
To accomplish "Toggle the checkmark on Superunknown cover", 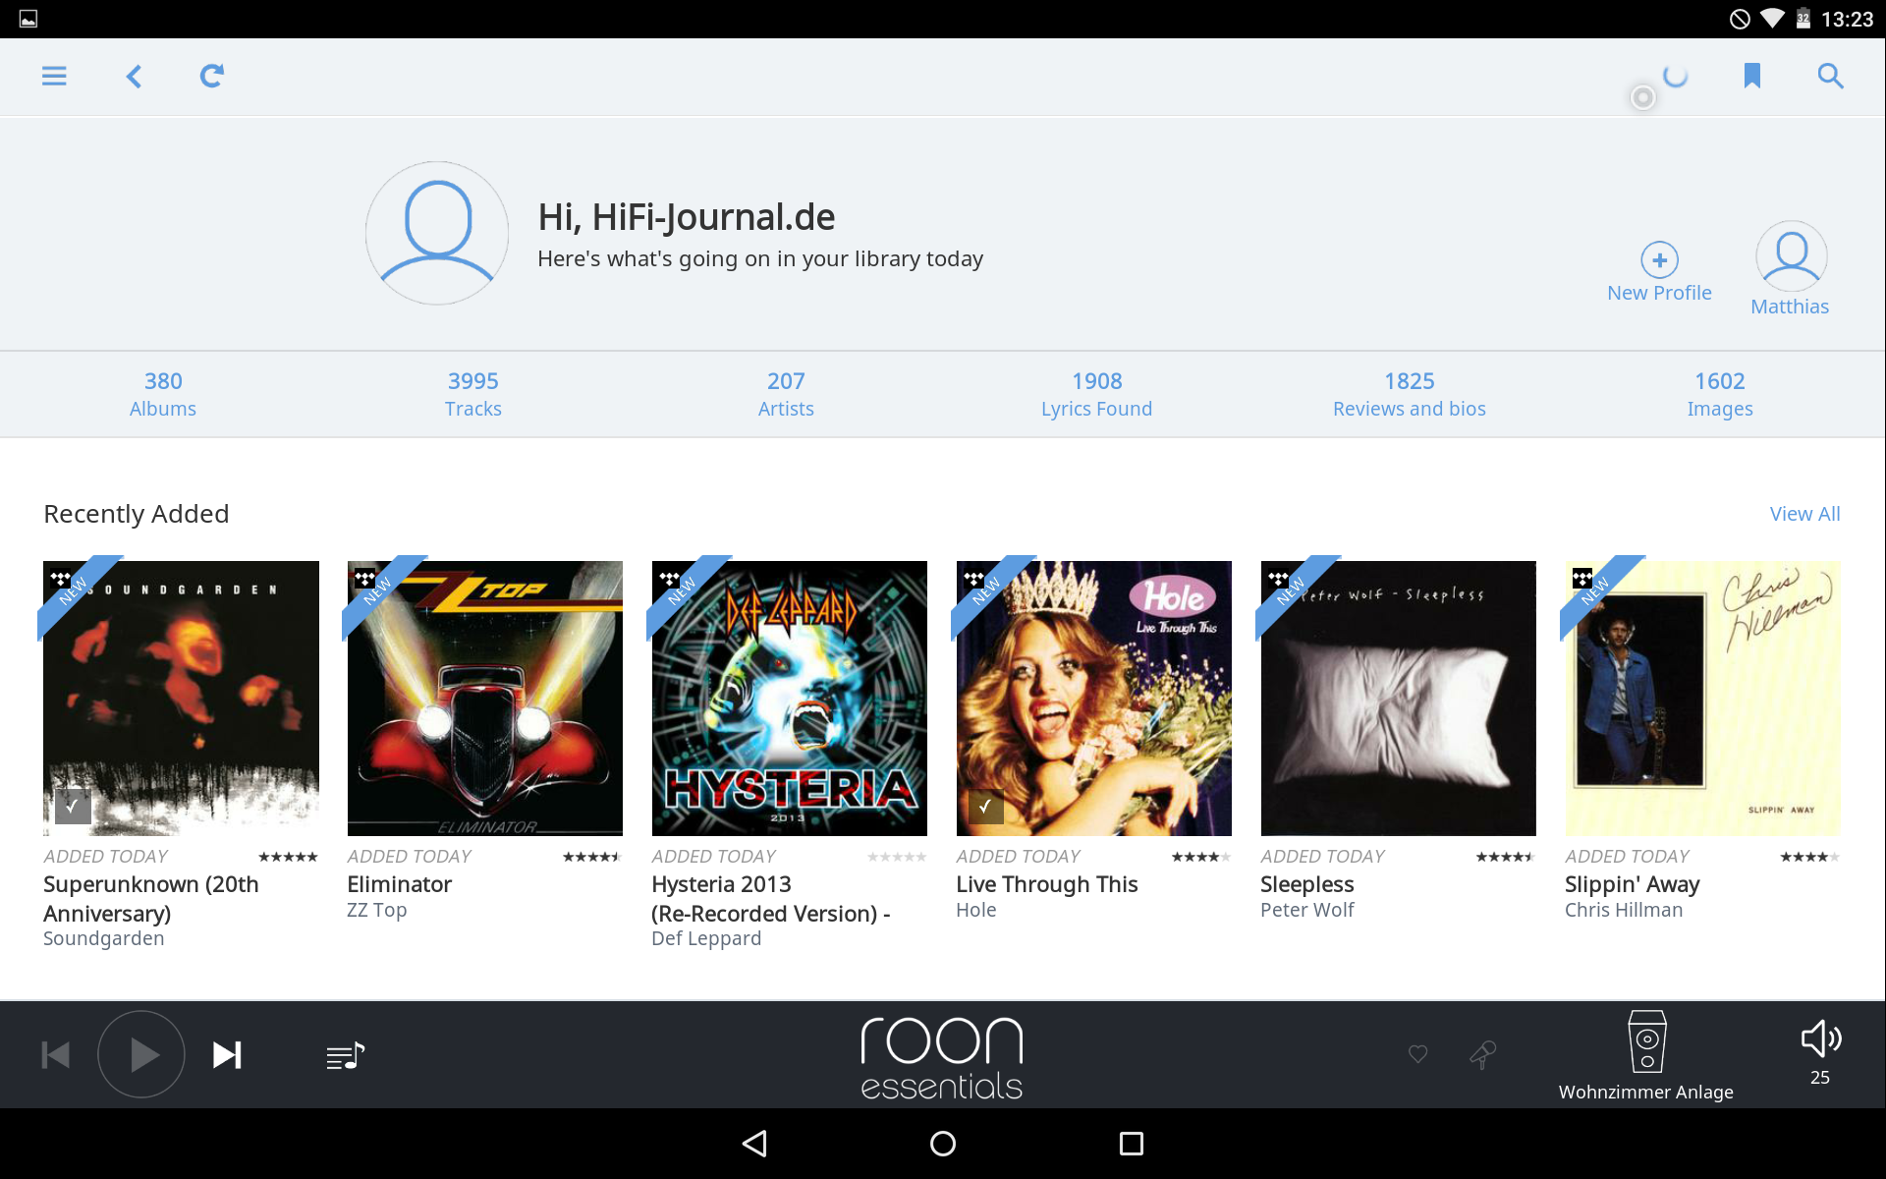I will pos(73,807).
